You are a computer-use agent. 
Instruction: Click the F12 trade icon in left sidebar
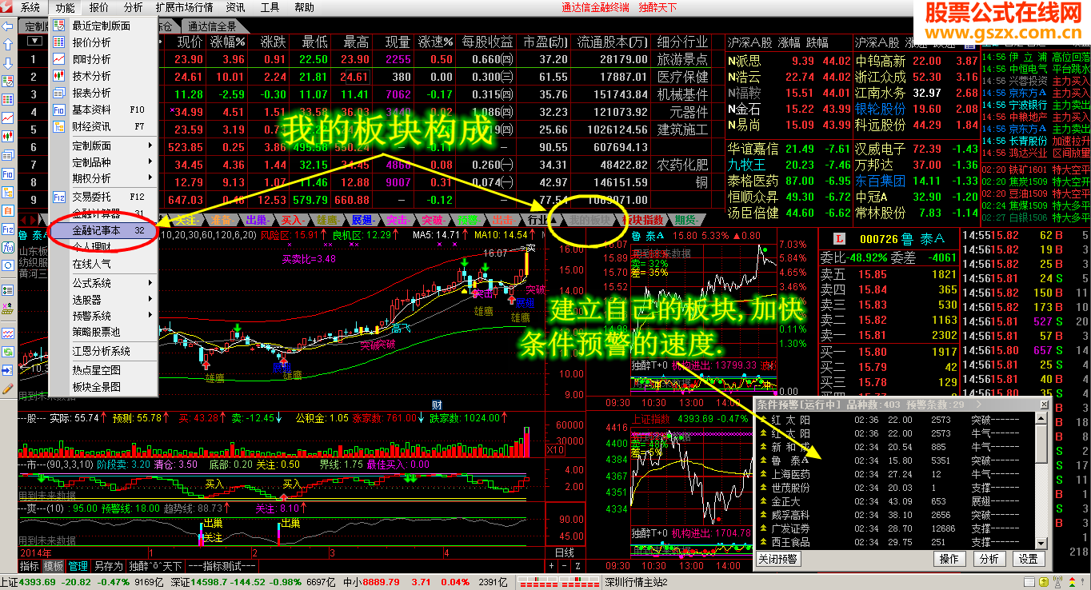7,229
